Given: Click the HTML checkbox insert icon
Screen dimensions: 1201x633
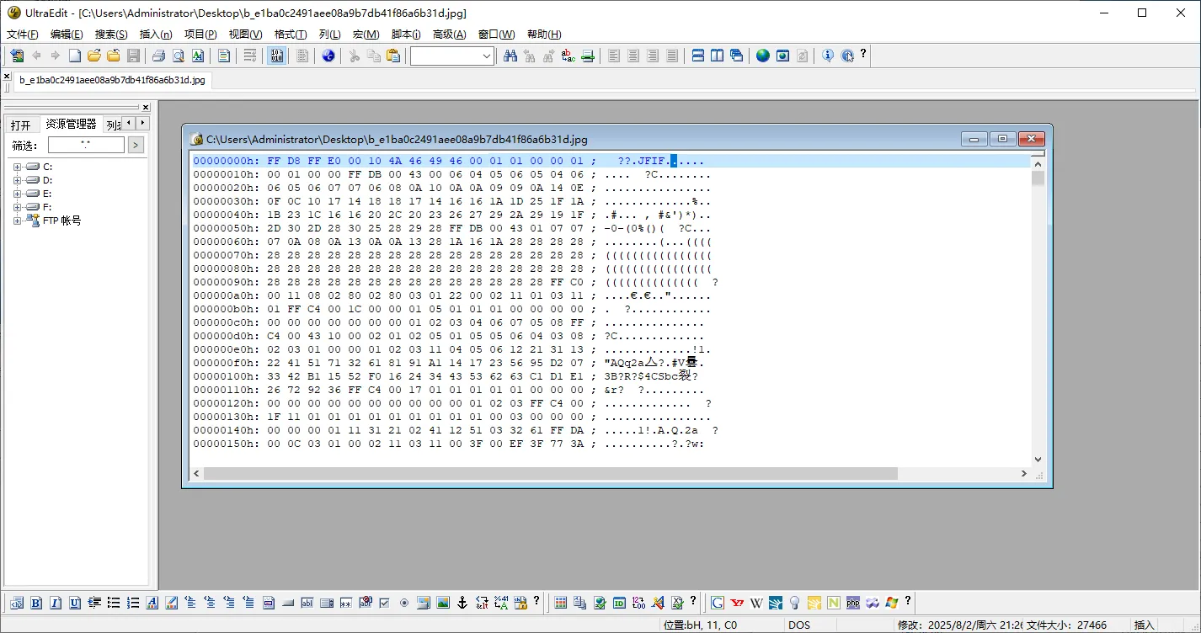Looking at the screenshot, I should 385,603.
